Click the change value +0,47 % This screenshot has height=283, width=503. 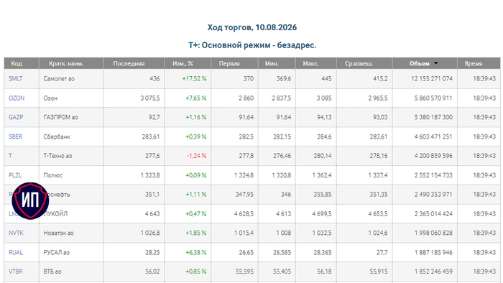[196, 214]
